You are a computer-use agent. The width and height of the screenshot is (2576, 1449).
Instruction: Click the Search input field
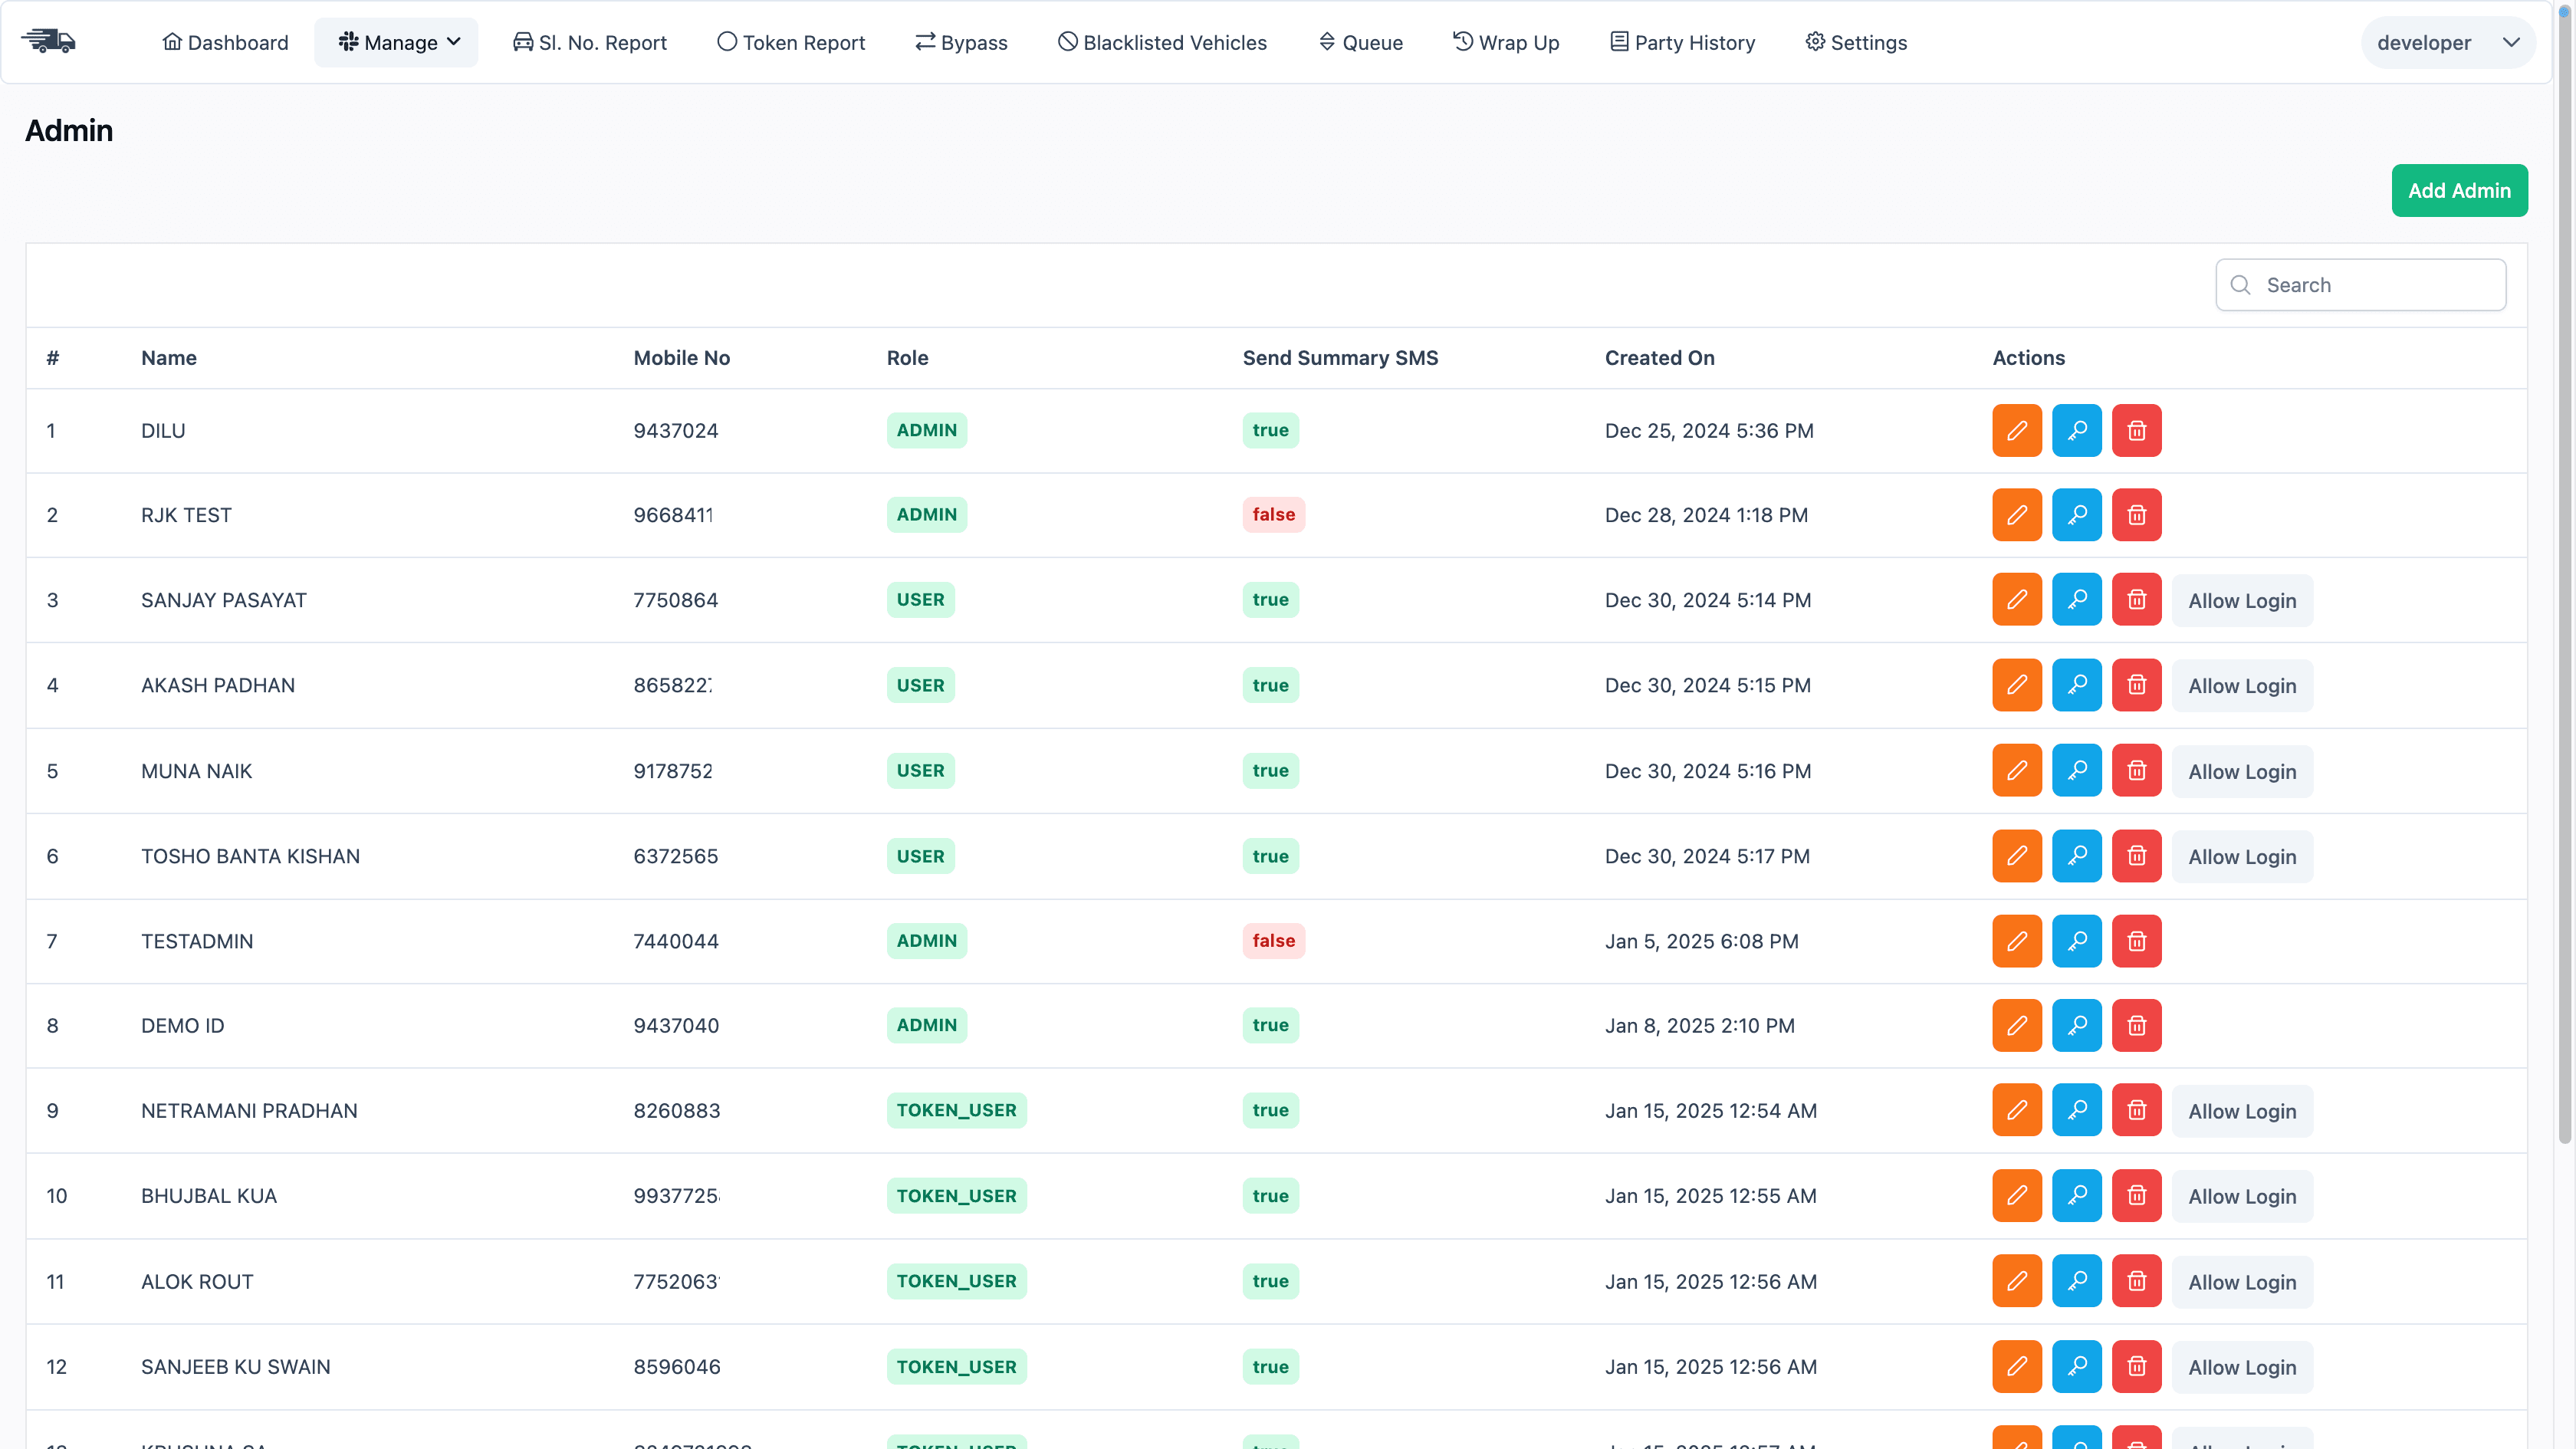pyautogui.click(x=2361, y=284)
